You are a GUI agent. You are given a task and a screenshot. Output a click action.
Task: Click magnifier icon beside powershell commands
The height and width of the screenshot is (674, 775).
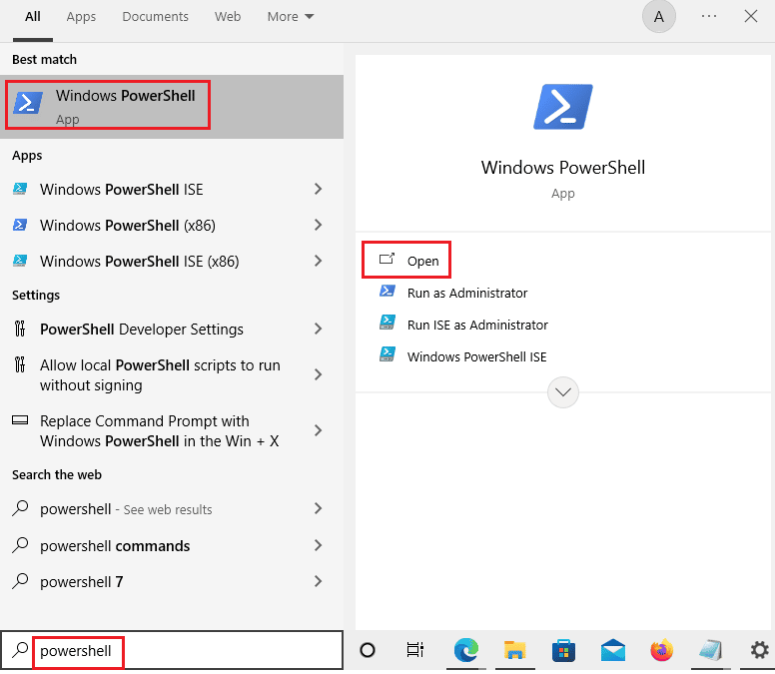point(20,545)
